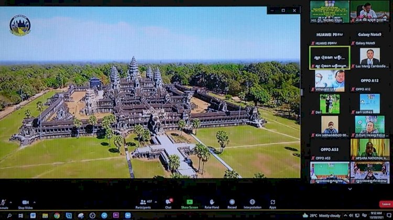The image size is (393, 220).
Task: Open the Zoom Apps menu
Action: [x=272, y=204]
